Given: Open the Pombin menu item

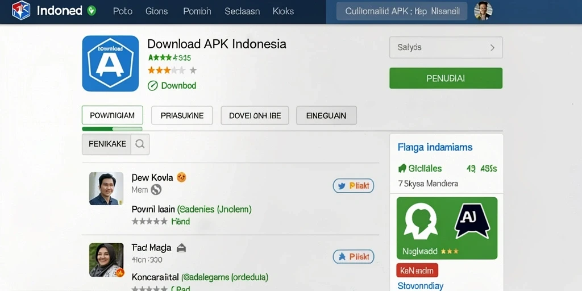Looking at the screenshot, I should coord(197,11).
